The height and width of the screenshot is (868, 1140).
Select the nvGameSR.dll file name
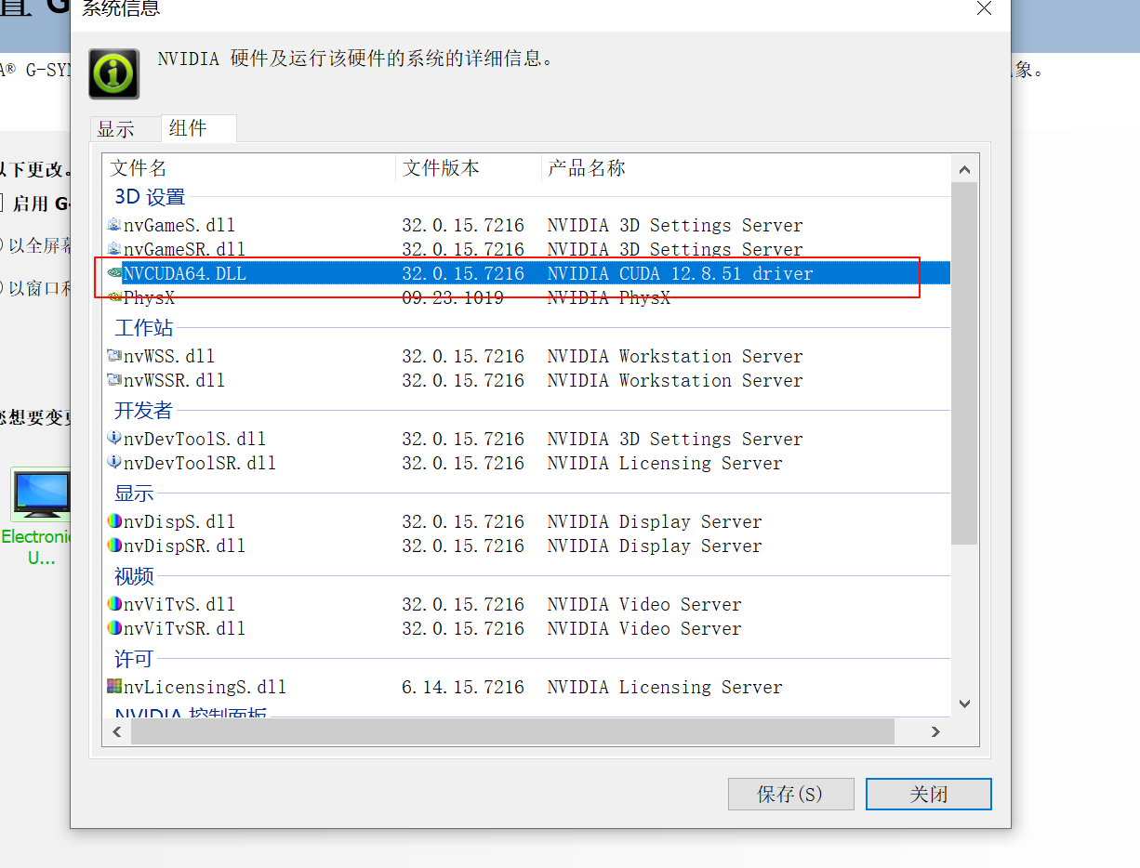[185, 249]
